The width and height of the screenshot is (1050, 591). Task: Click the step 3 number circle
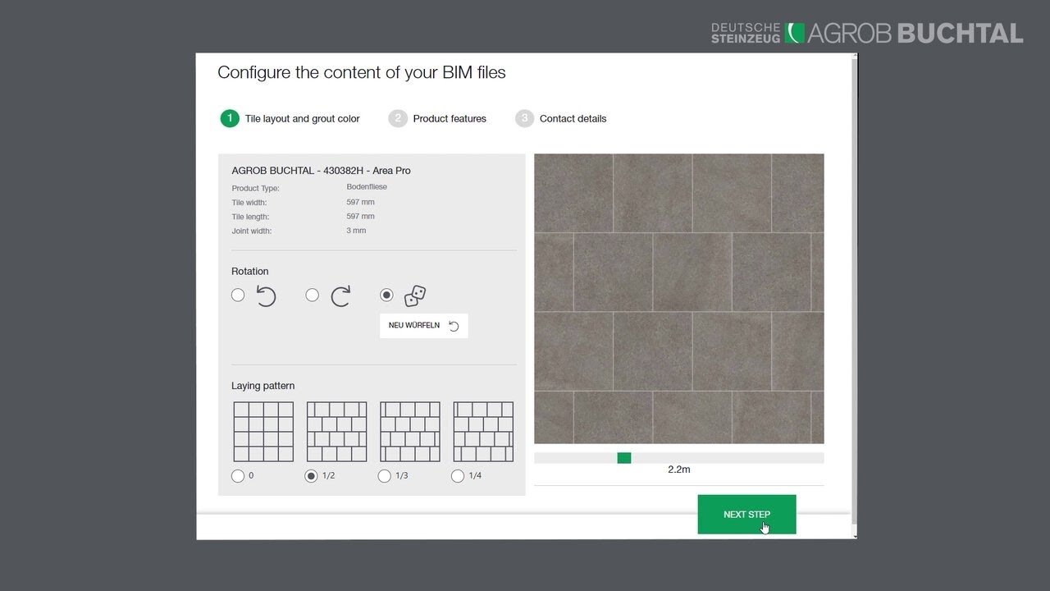524,118
